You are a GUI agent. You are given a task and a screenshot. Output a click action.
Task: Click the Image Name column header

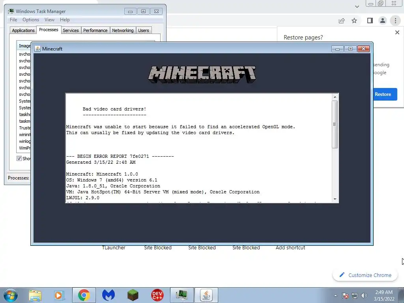coord(24,46)
